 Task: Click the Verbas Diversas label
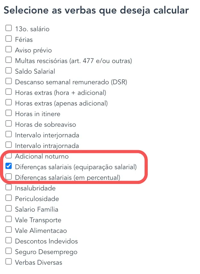(x=38, y=262)
